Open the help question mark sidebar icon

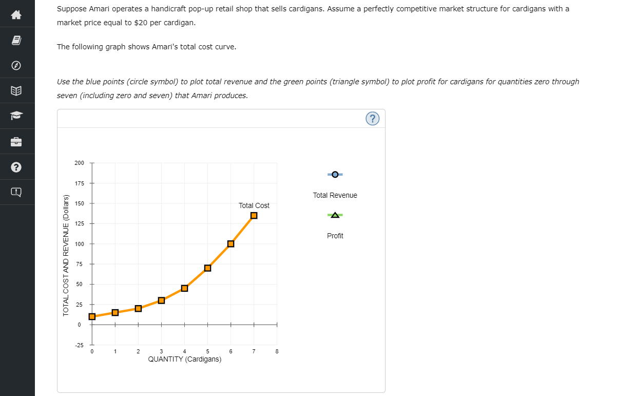[16, 167]
